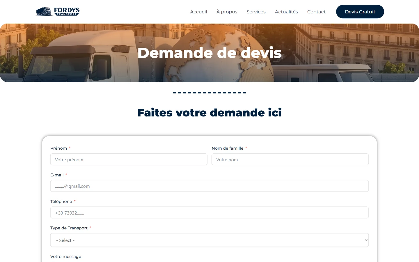Image resolution: width=419 pixels, height=262 pixels.
Task: Focus the Prénom input field
Action: click(129, 160)
